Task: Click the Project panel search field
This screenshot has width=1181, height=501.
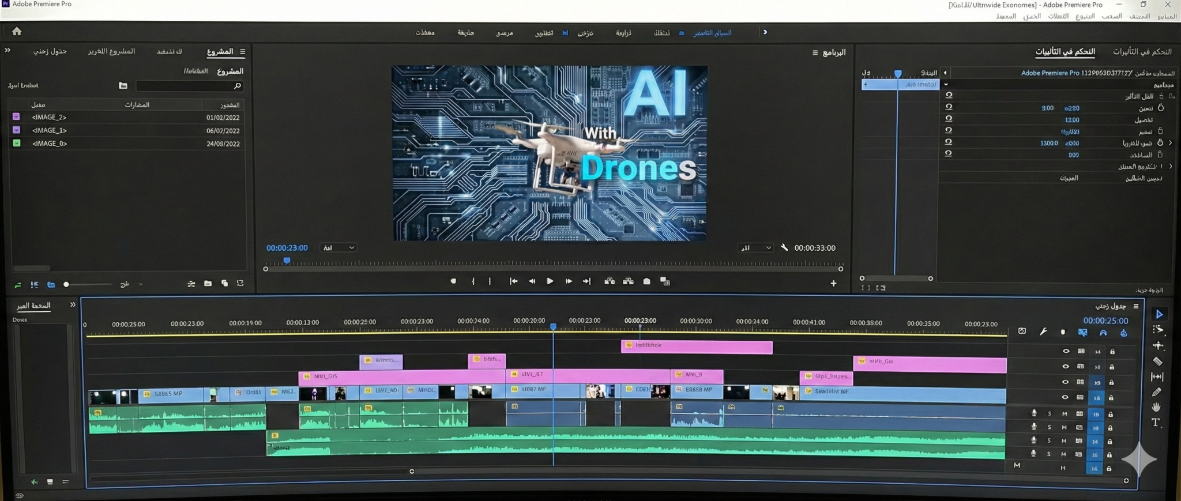Action: point(187,86)
